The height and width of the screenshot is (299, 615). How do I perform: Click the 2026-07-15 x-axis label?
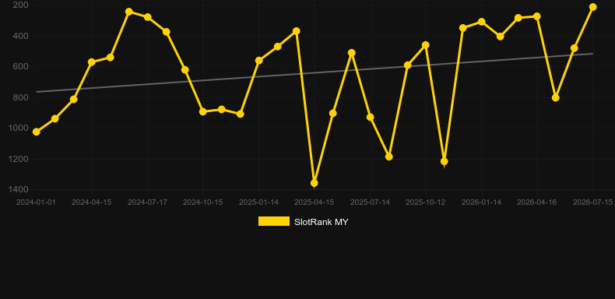[592, 202]
